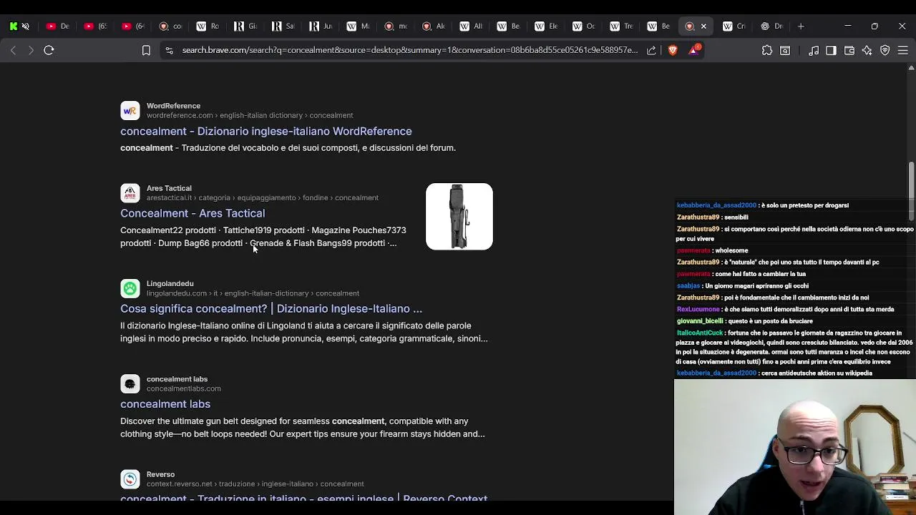
Task: Open a new tab with plus button
Action: click(x=801, y=26)
